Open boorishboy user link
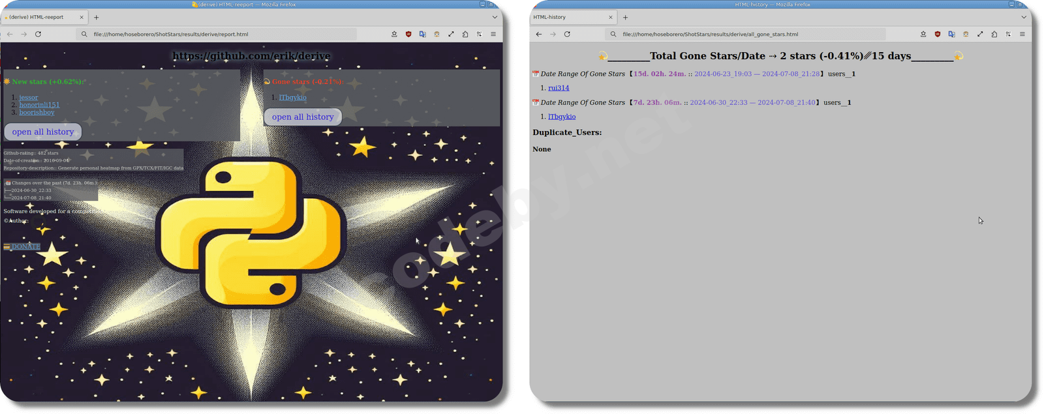Image resolution: width=1044 pixels, height=414 pixels. 37,113
